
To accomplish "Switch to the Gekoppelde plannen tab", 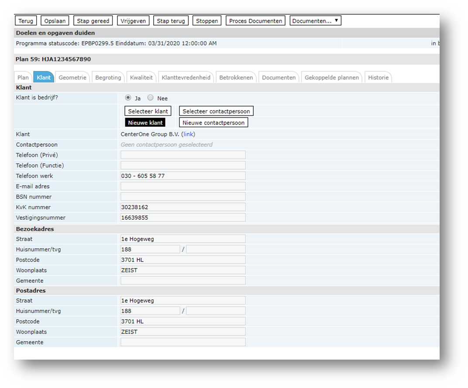I will (331, 77).
